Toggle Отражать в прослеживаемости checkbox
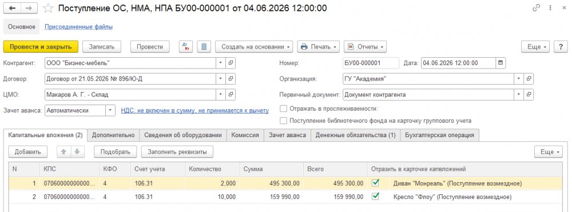572x212 pixels. pos(283,109)
